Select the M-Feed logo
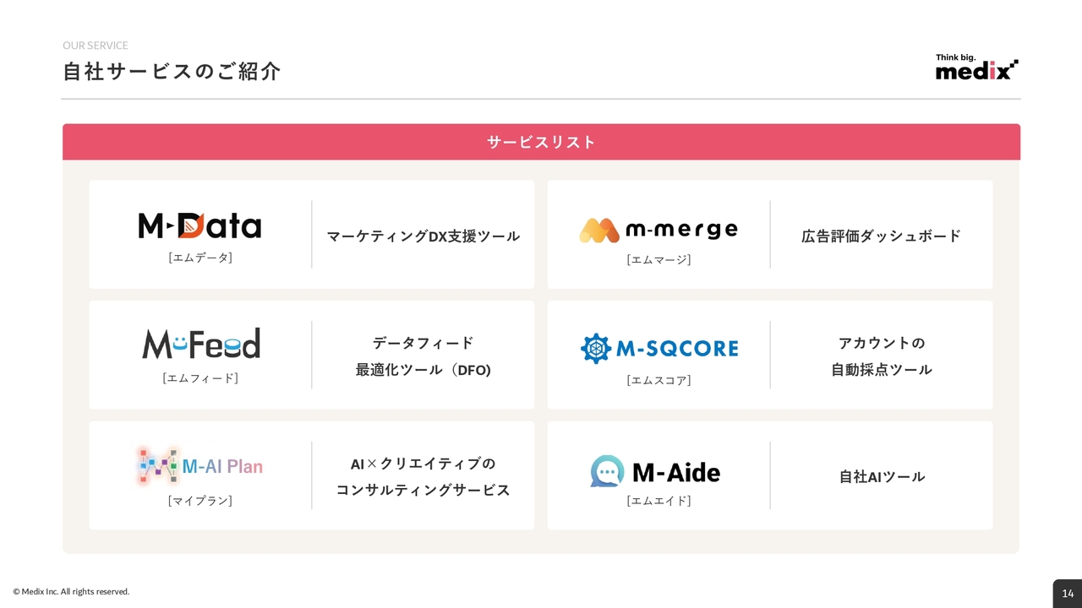Screen dimensions: 1082x608 200,344
